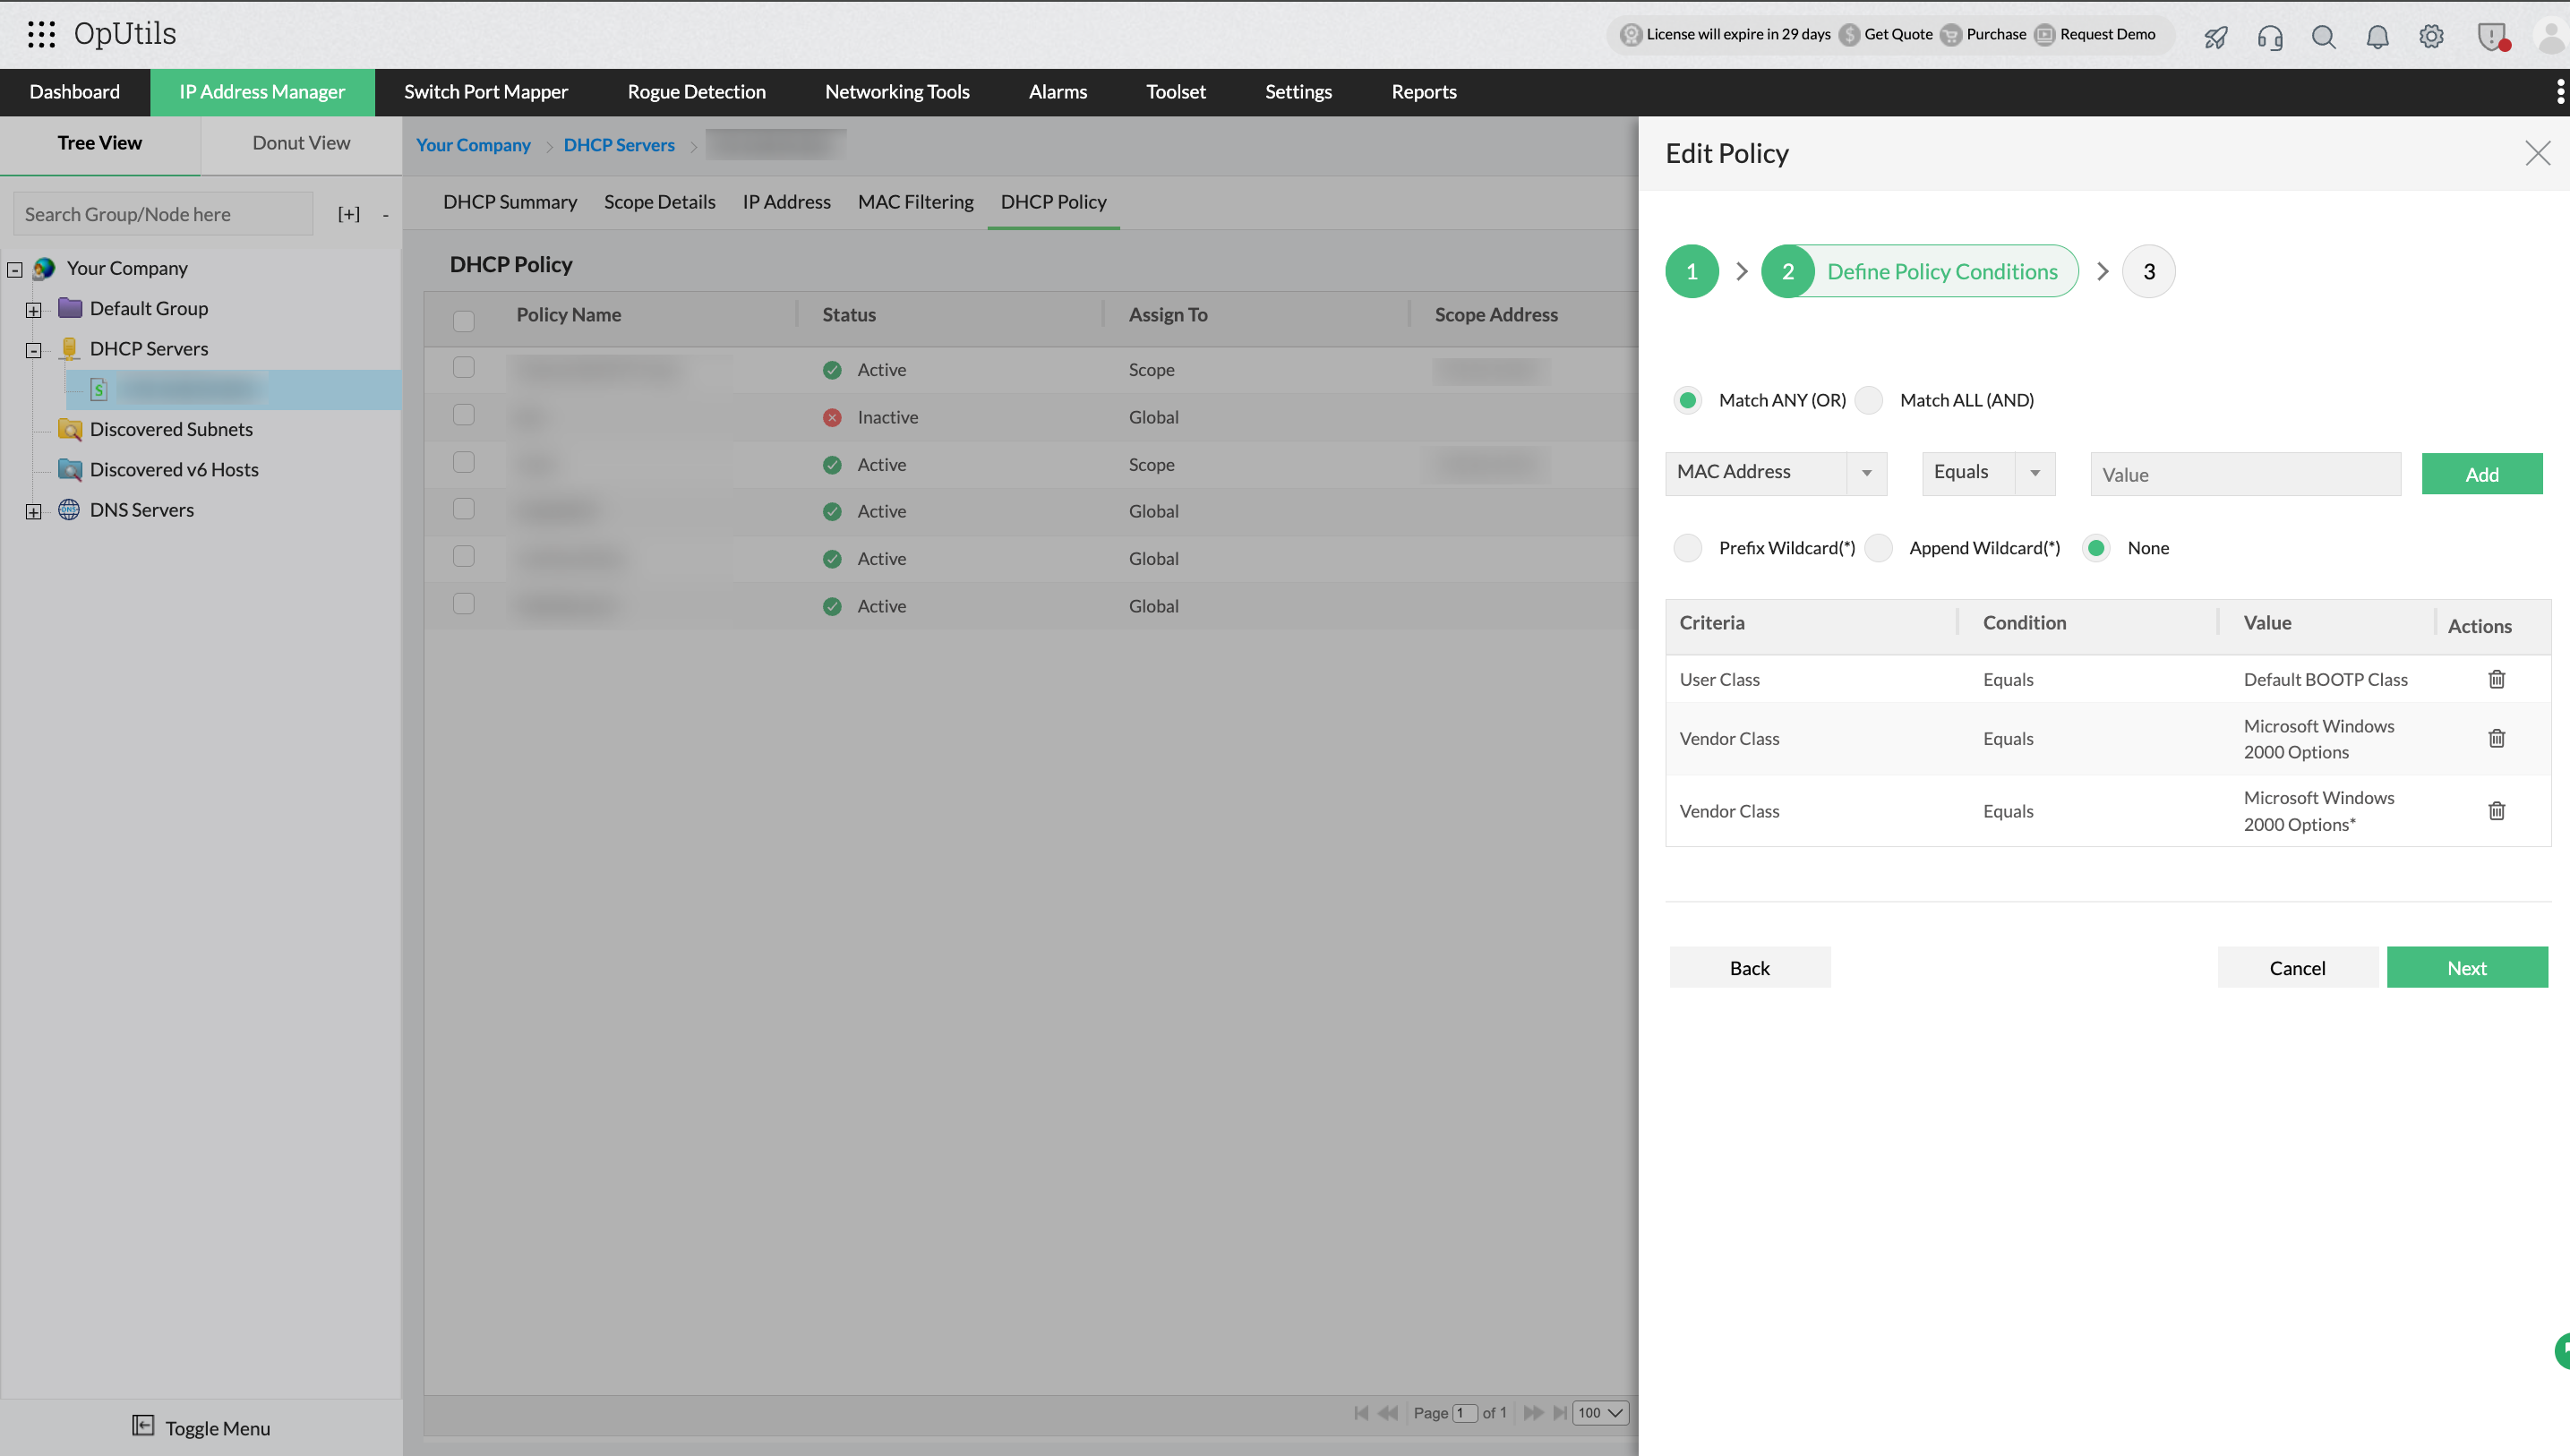This screenshot has width=2570, height=1456.
Task: Select the Match ALL (AND) radio button
Action: pyautogui.click(x=1868, y=400)
